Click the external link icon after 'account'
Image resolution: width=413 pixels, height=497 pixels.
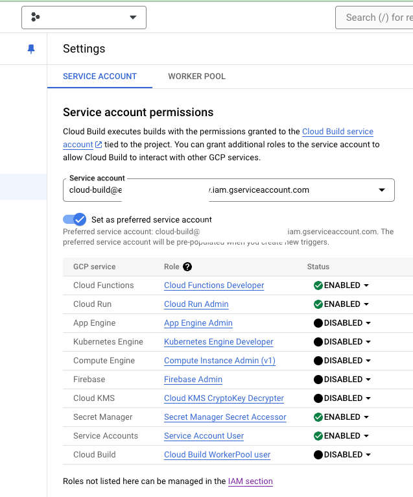point(99,145)
